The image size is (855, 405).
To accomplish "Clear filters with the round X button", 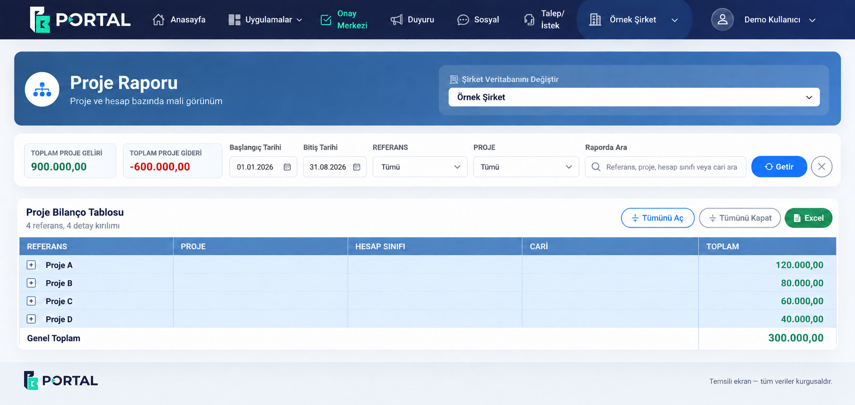I will coord(822,167).
